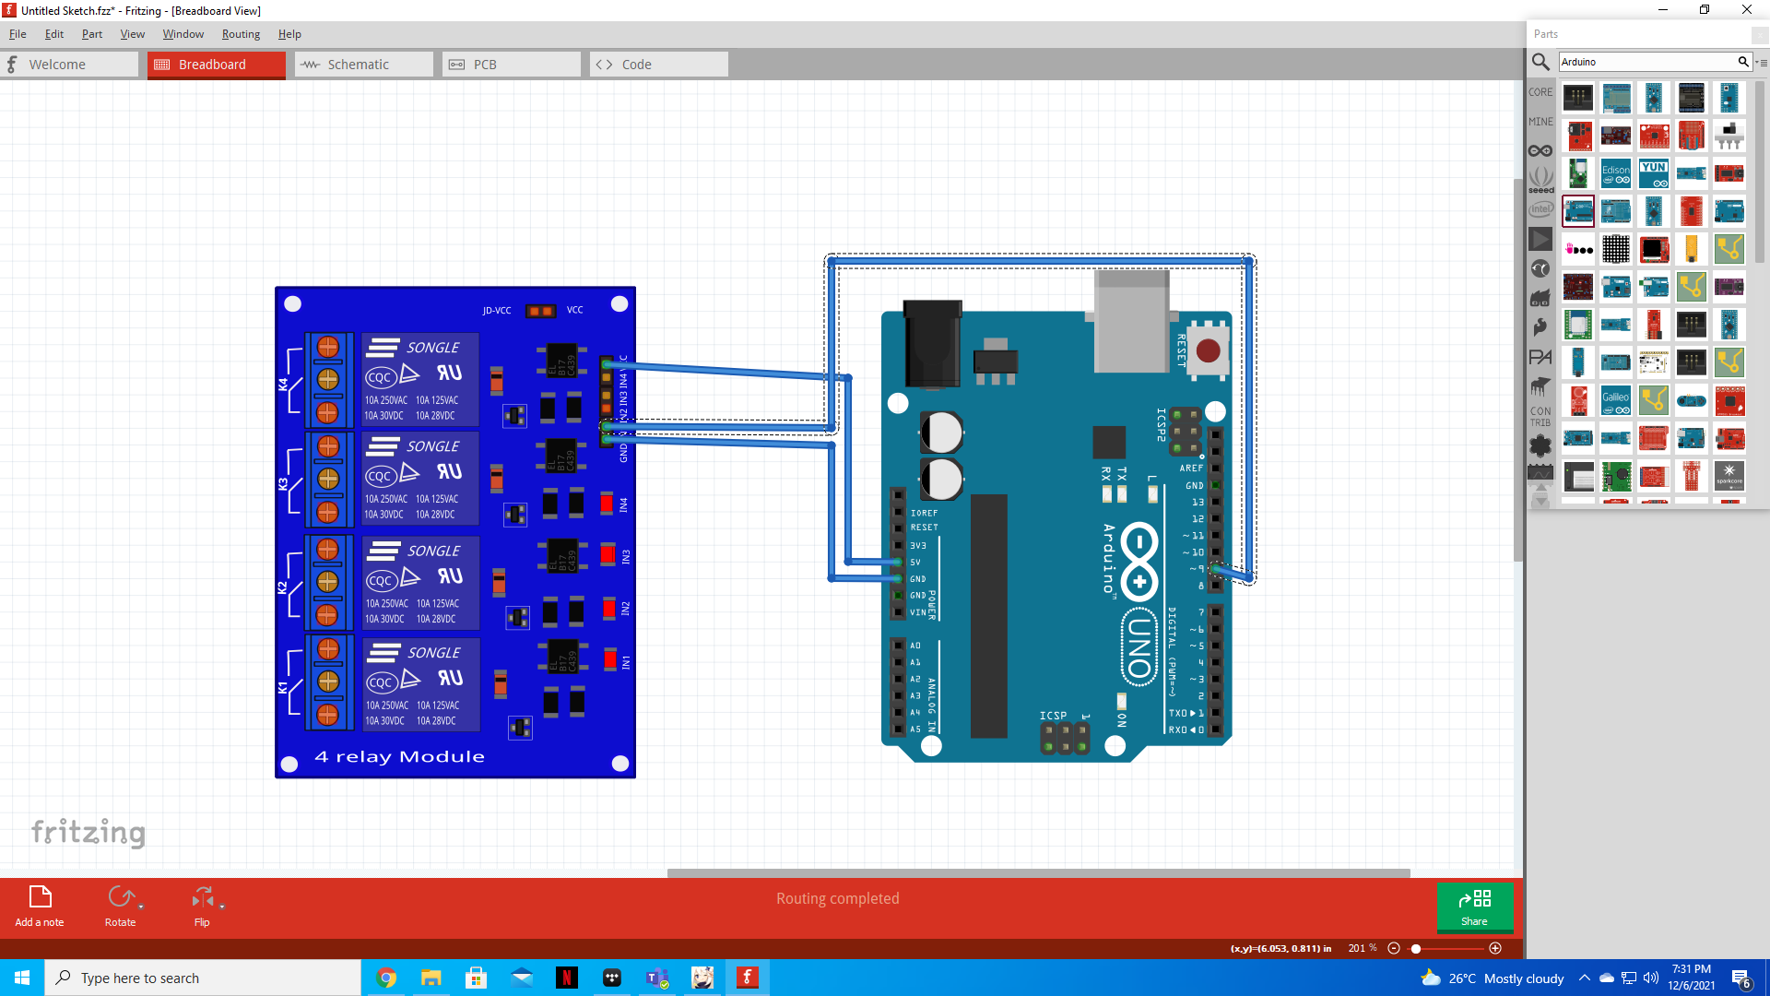Click the Arduino Uno red reset button
This screenshot has height=996, width=1770.
tap(1208, 350)
